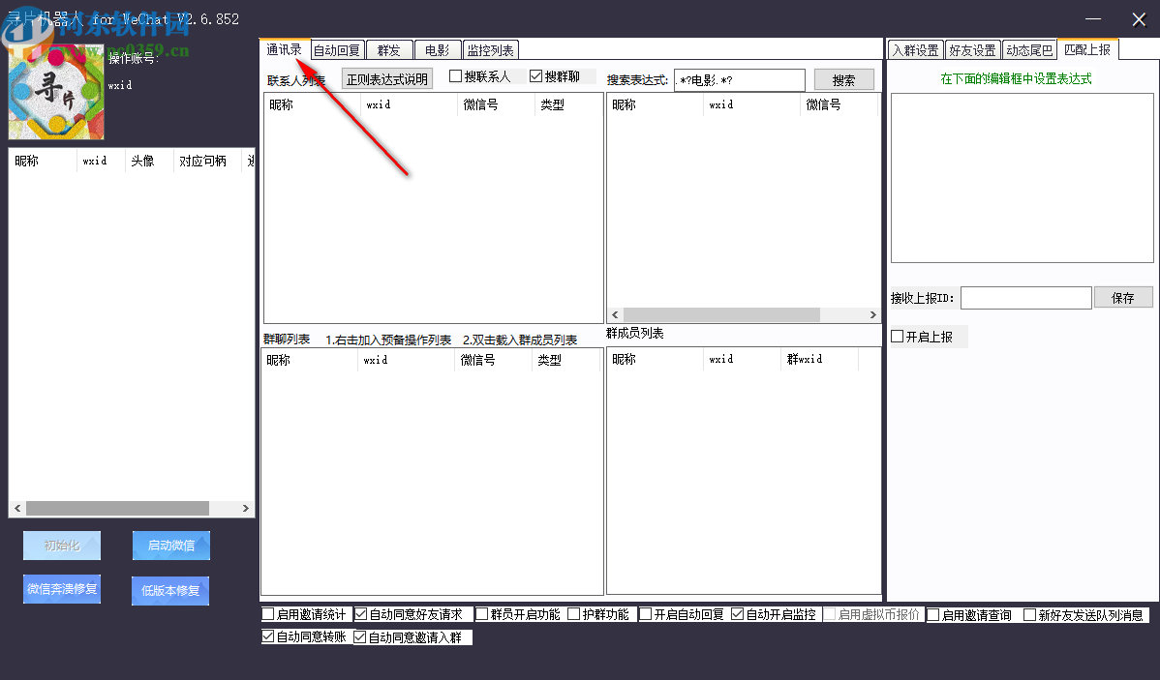Toggle 自动同意邀请入群 checkbox
This screenshot has width=1160, height=680.
[360, 636]
